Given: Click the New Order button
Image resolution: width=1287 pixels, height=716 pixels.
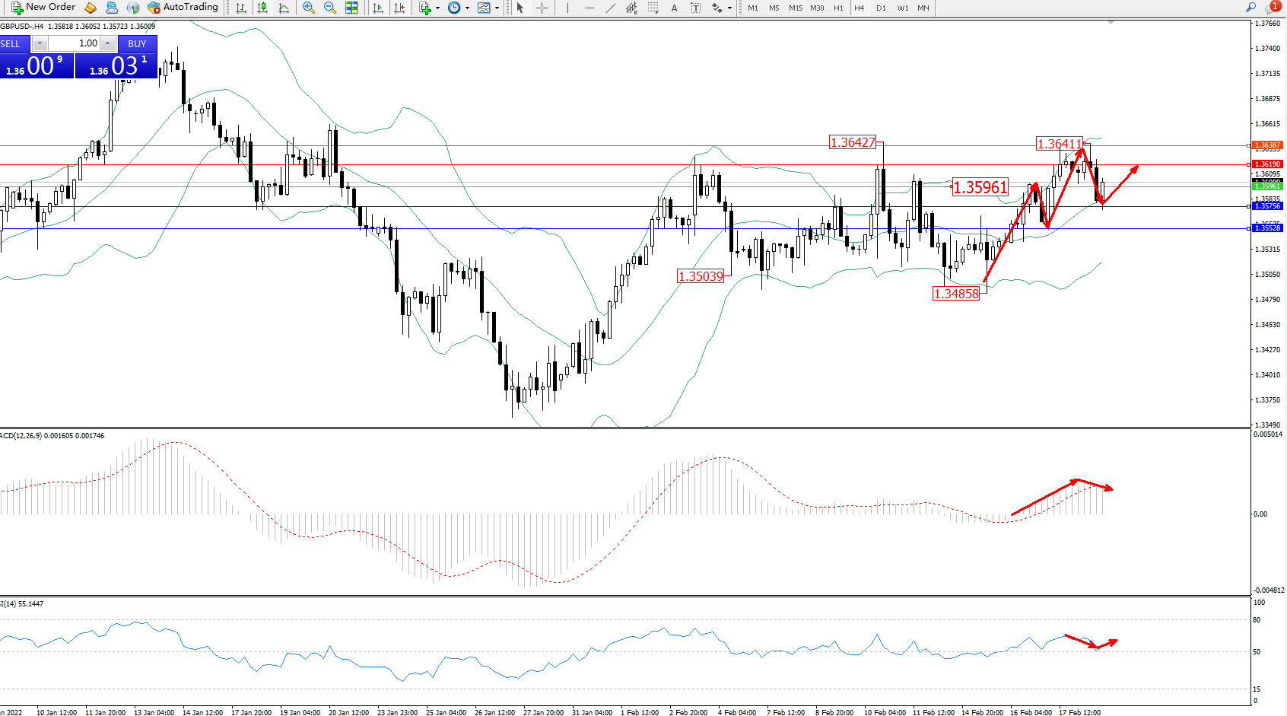Looking at the screenshot, I should click(x=43, y=8).
